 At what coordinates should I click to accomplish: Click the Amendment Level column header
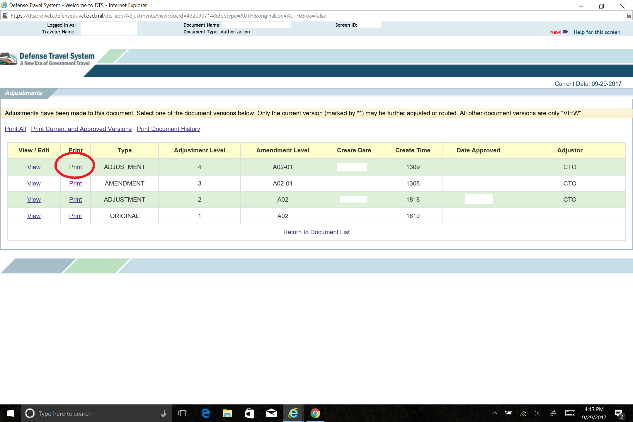283,150
